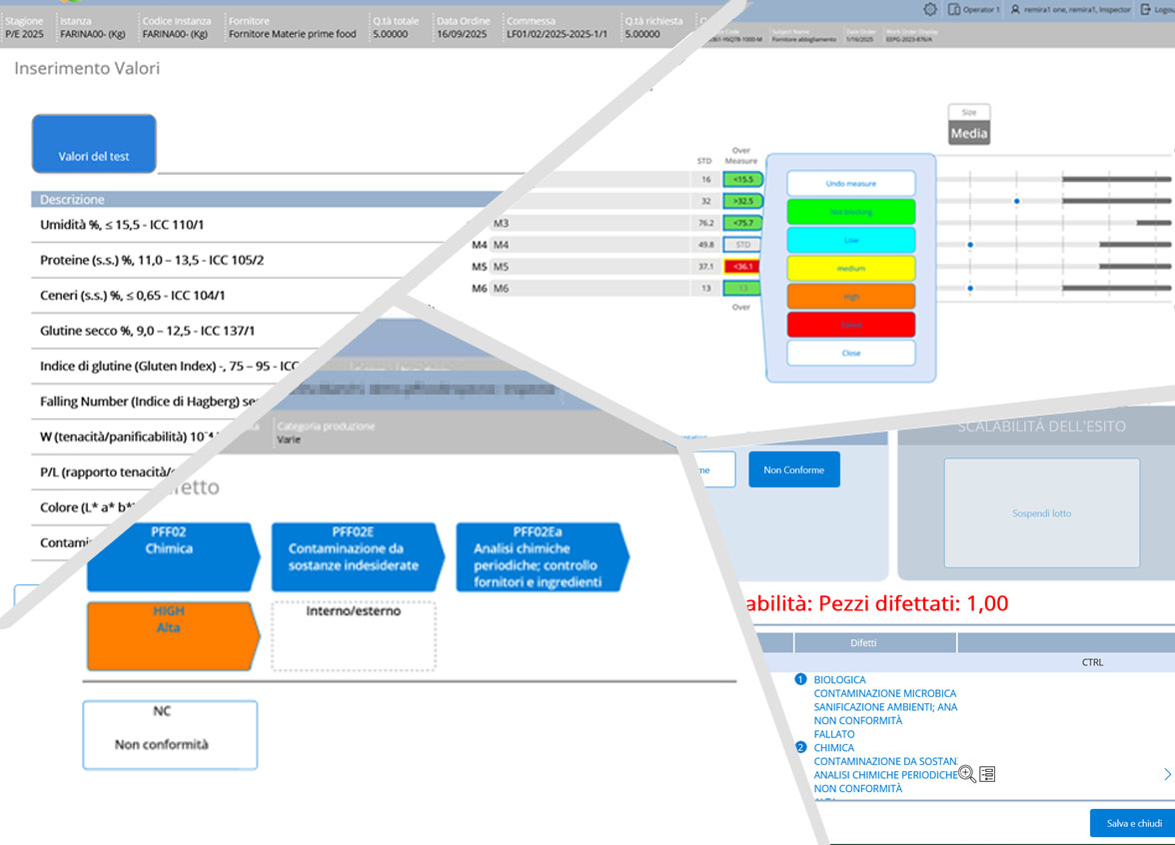Click the Operator 1 tablet icon
The width and height of the screenshot is (1175, 845).
pos(955,9)
